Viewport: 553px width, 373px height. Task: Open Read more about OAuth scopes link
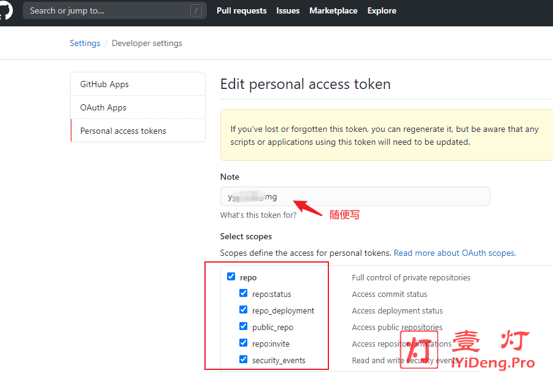click(x=455, y=253)
